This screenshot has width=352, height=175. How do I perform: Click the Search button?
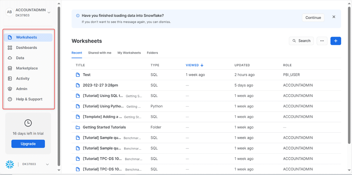coord(301,41)
